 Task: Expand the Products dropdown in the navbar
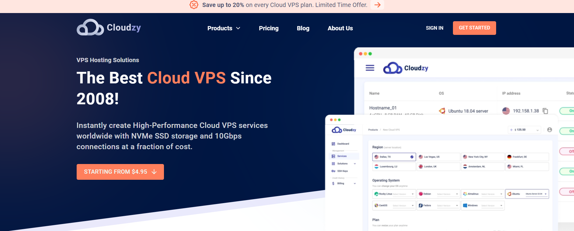(x=224, y=28)
